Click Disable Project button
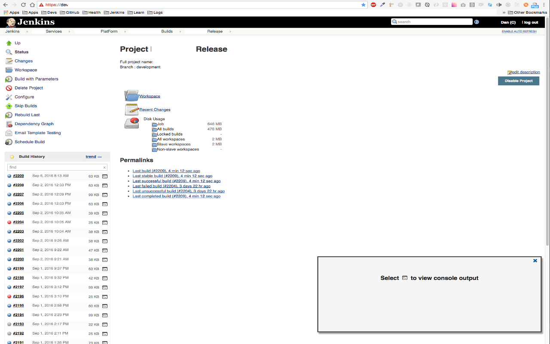Image resolution: width=550 pixels, height=344 pixels. 519,81
